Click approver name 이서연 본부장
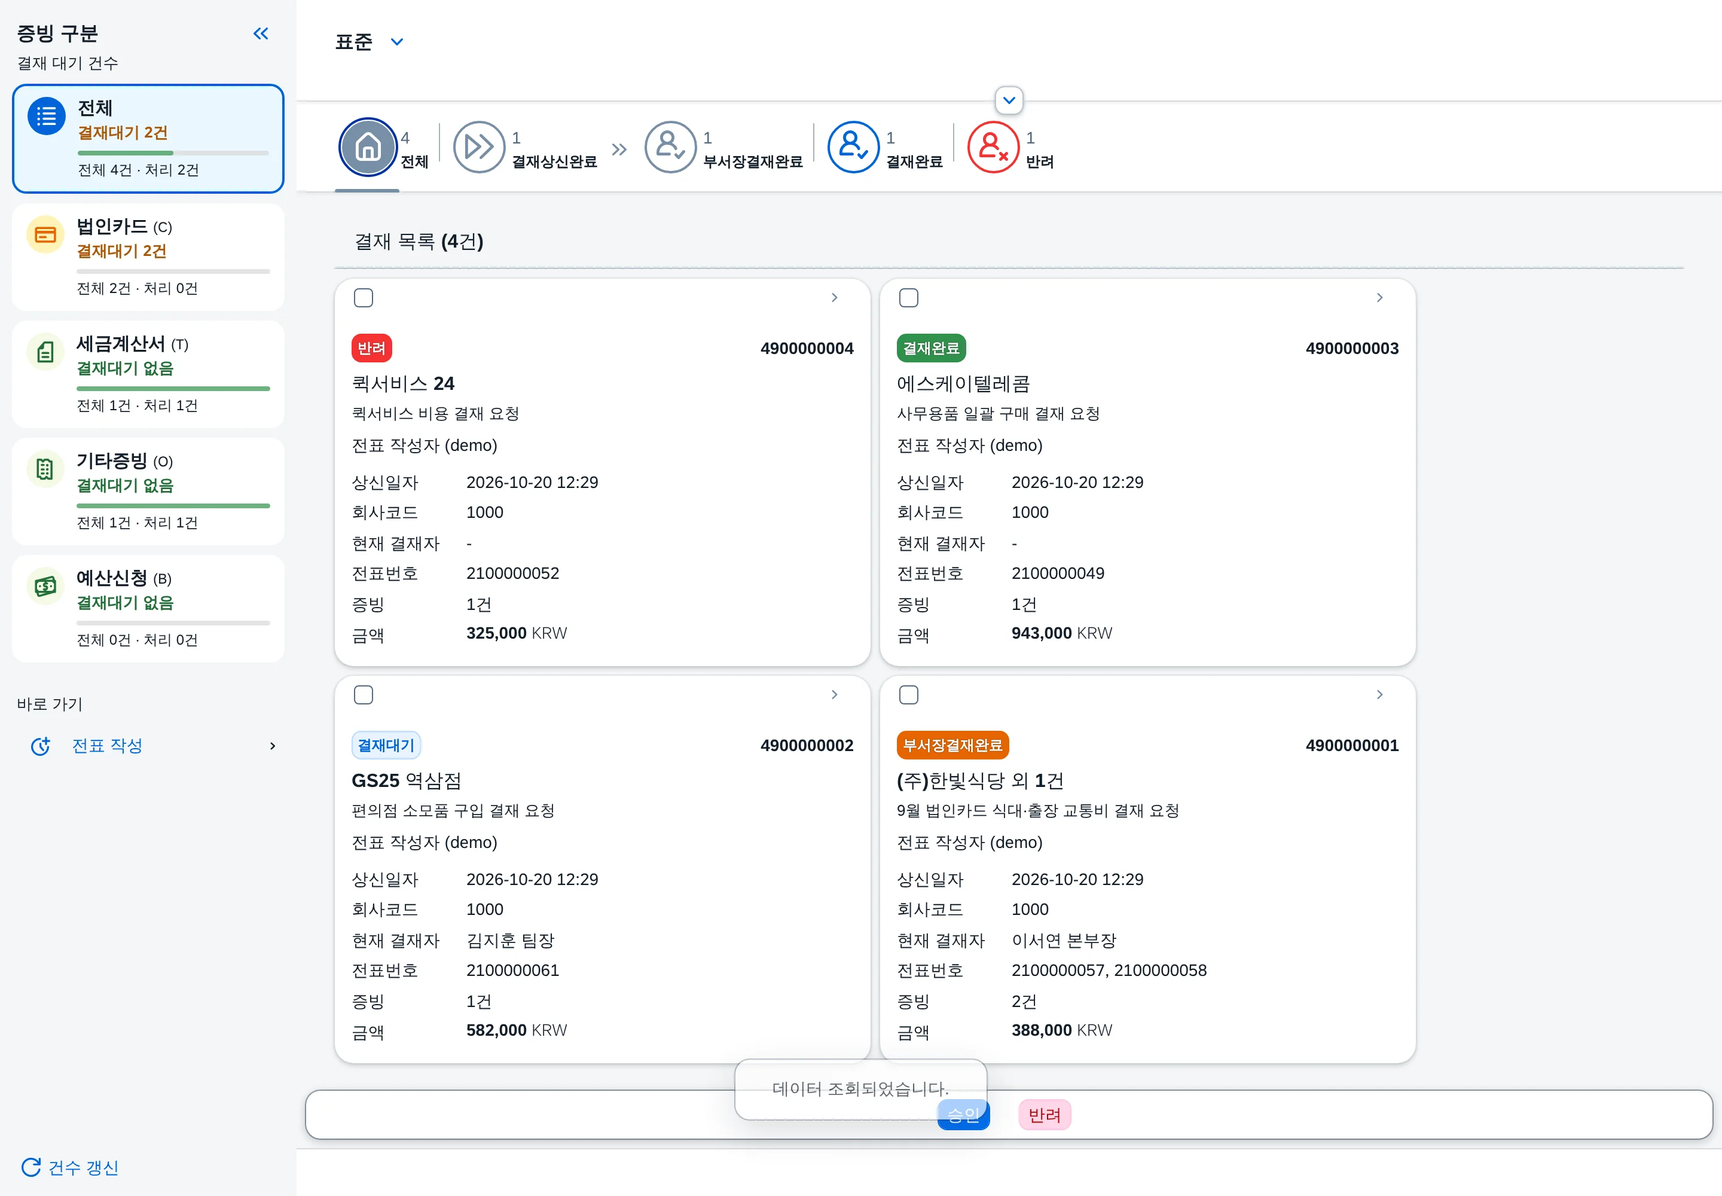The image size is (1722, 1196). coord(1064,941)
